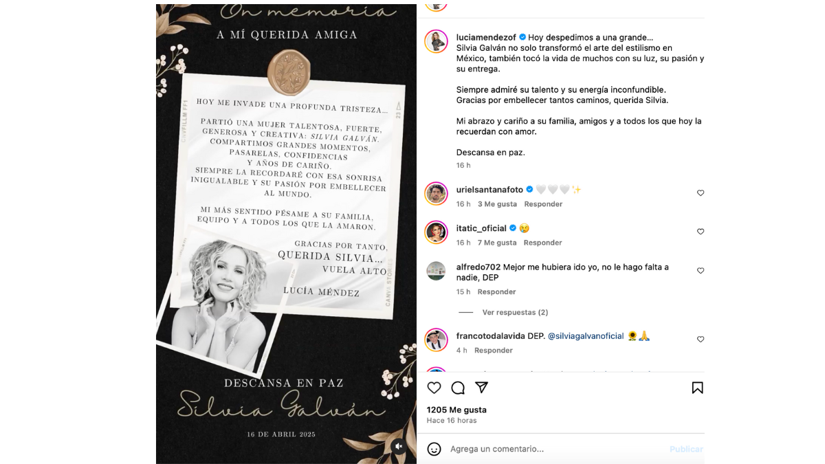Unmute the video with speaker icon
Image resolution: width=825 pixels, height=464 pixels.
[x=399, y=446]
